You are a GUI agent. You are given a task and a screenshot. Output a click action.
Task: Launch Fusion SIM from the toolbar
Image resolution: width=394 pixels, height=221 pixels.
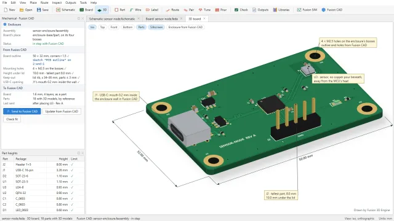click(307, 10)
